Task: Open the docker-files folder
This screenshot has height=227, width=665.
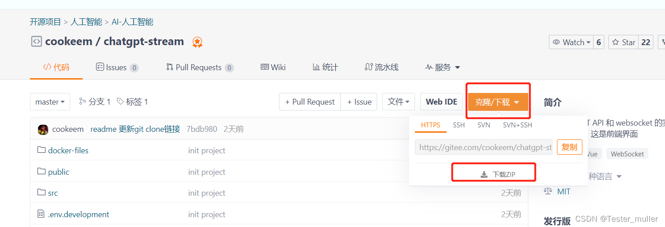Action: 68,151
